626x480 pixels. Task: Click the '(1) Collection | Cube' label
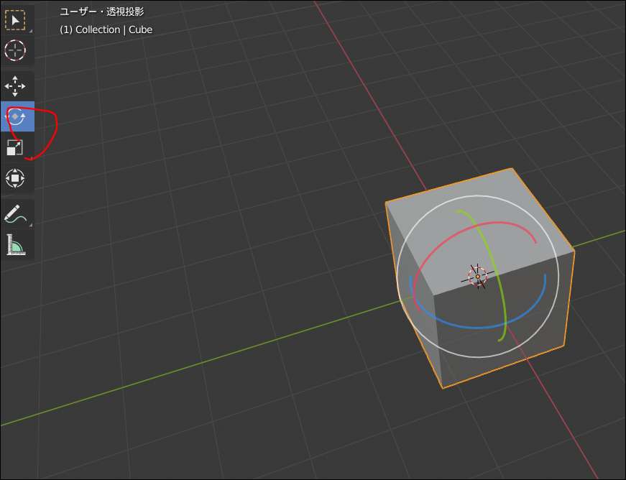[106, 29]
